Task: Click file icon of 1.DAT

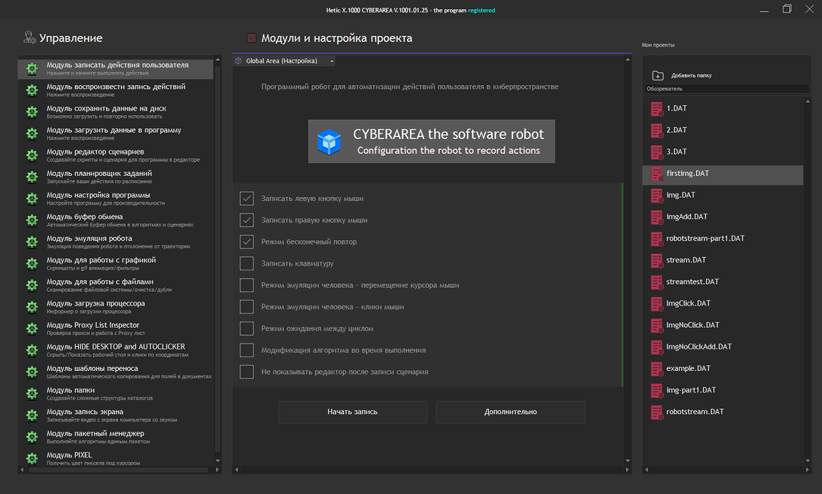Action: (x=656, y=108)
